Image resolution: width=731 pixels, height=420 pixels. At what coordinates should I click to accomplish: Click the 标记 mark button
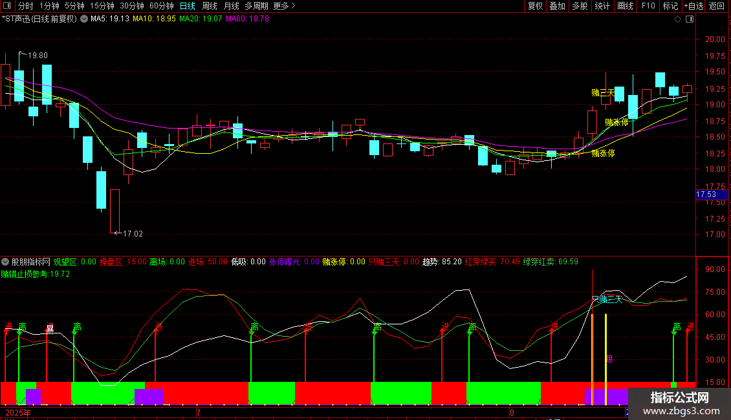[670, 6]
